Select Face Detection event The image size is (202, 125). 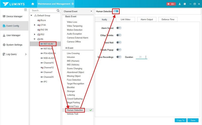[74, 80]
